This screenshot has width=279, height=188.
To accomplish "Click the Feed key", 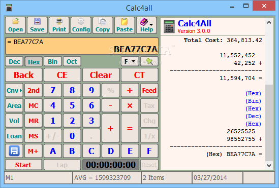I will click(x=149, y=90).
